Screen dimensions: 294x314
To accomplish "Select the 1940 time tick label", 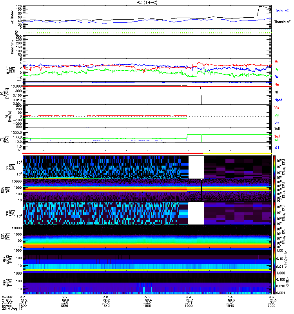I will 230,306.
